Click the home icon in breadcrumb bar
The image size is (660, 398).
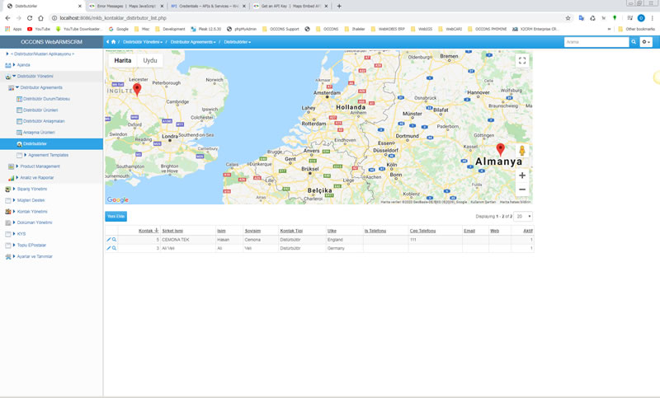click(113, 41)
